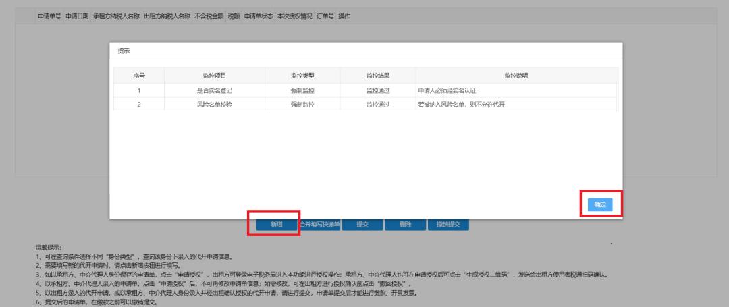Select the 若被纳入风险名单，则不允许代开 description
The width and height of the screenshot is (729, 307).
[462, 105]
